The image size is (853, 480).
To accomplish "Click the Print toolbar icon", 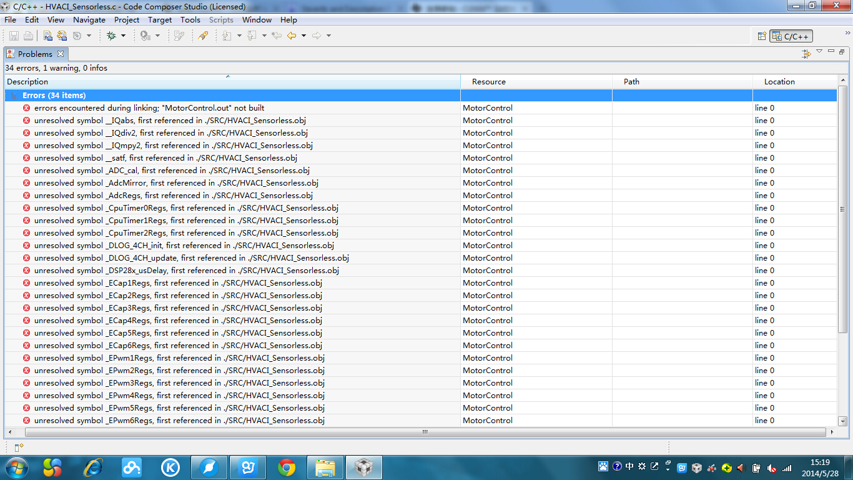I will point(28,36).
